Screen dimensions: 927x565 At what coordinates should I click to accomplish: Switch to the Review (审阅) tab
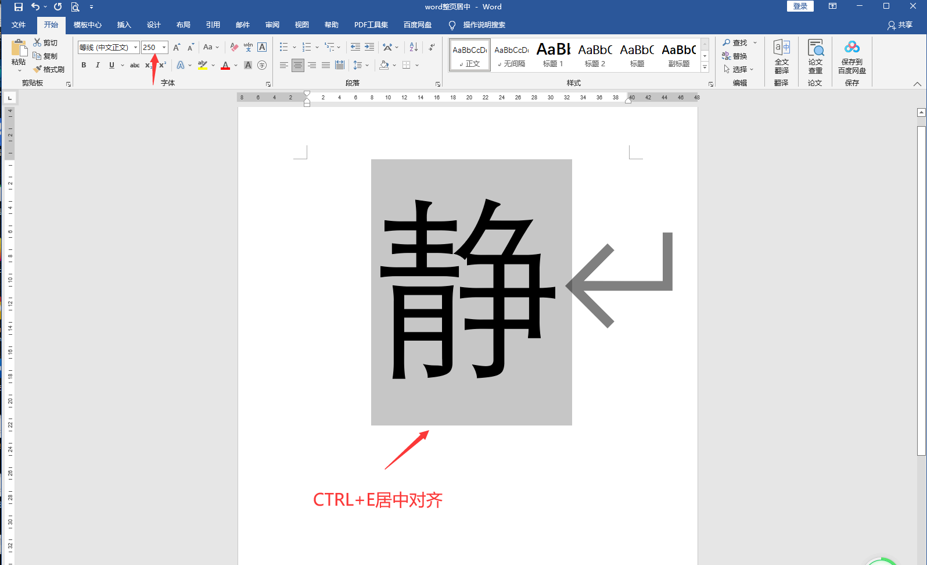pos(272,25)
